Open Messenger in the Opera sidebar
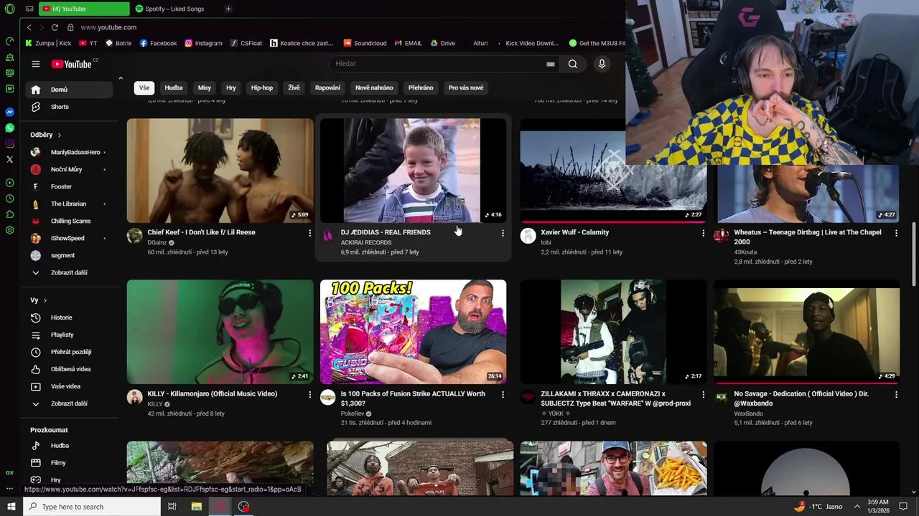 9,112
